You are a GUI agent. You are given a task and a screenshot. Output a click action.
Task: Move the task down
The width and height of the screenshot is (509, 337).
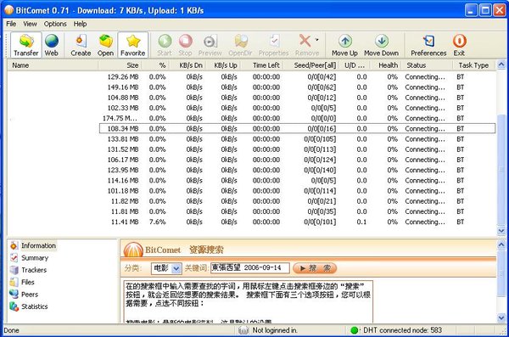click(382, 45)
